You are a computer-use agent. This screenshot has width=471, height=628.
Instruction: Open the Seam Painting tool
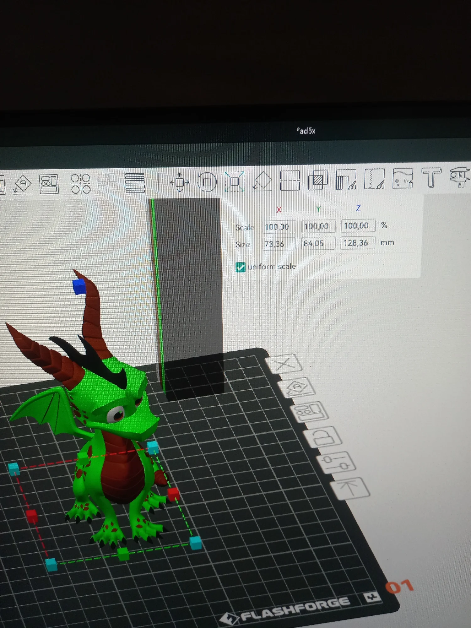click(374, 179)
